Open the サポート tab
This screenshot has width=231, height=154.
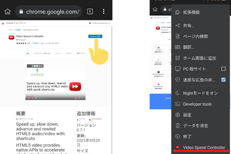pyautogui.click(x=69, y=54)
